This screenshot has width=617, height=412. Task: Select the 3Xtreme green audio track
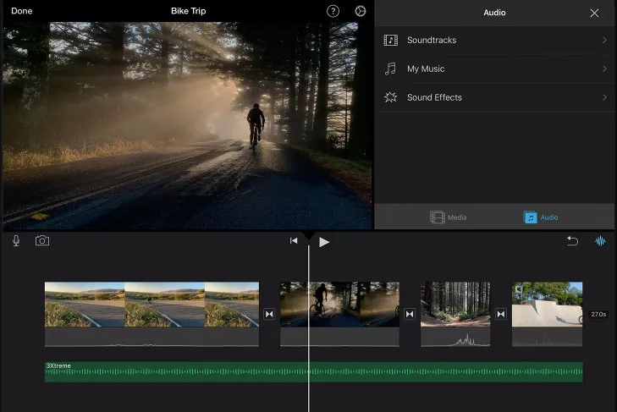[x=314, y=372]
